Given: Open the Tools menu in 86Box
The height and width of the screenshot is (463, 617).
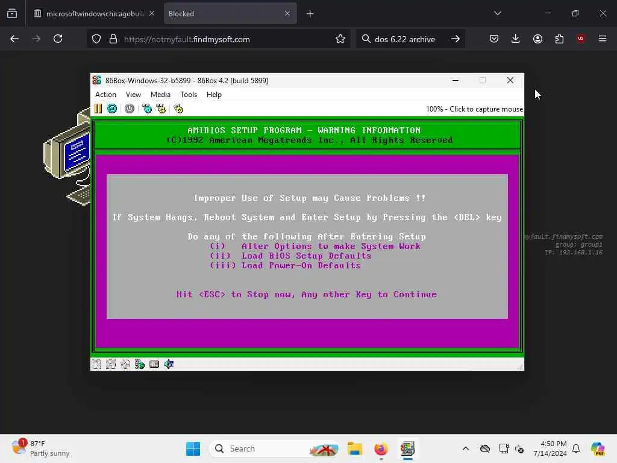Looking at the screenshot, I should [189, 95].
